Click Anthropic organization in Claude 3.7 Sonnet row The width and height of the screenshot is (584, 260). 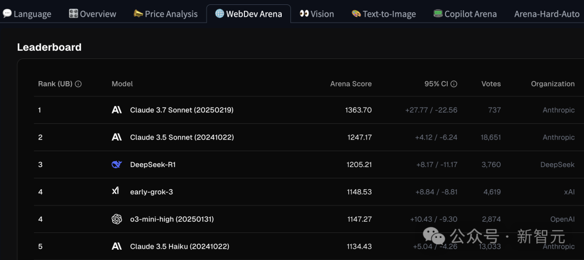pyautogui.click(x=559, y=110)
